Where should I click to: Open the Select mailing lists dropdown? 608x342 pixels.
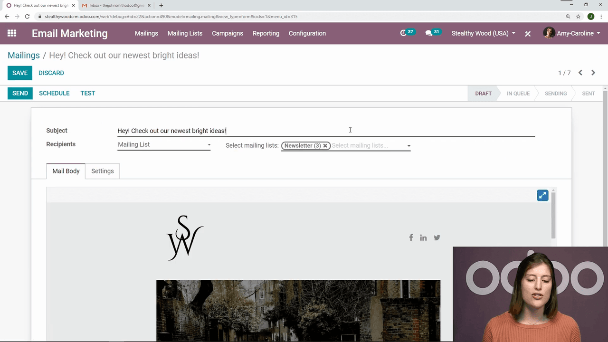pos(408,146)
